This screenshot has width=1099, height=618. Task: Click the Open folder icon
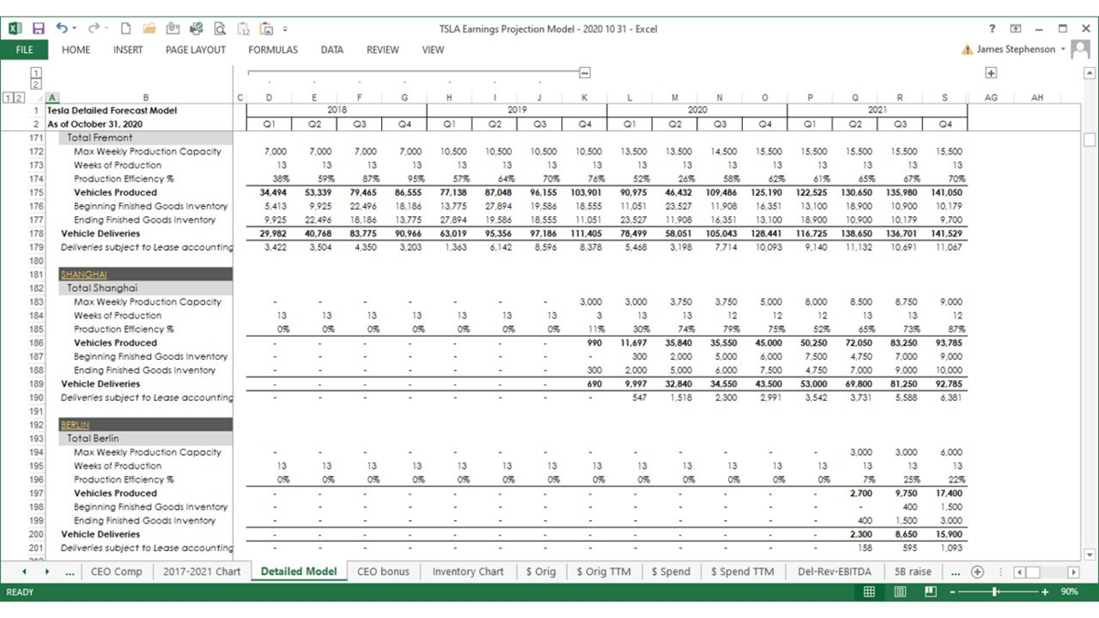coord(149,29)
